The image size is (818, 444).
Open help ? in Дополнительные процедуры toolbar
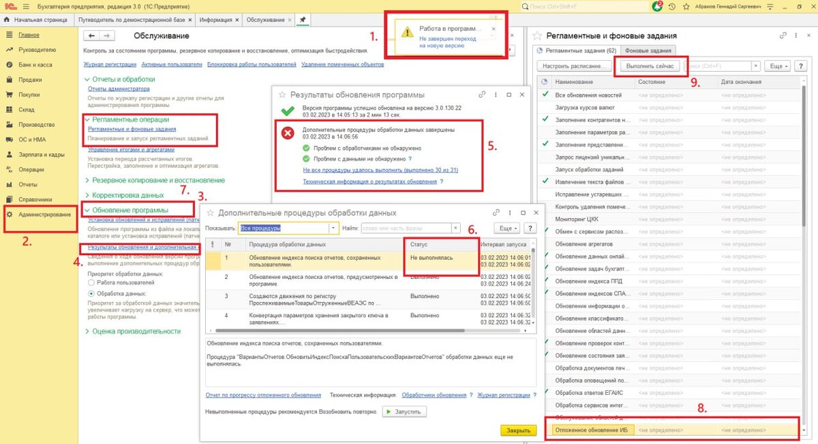pyautogui.click(x=530, y=228)
